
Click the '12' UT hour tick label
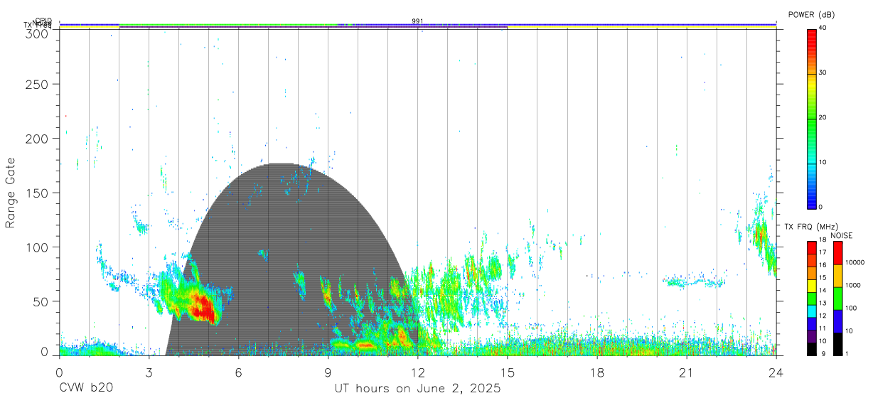tap(418, 372)
